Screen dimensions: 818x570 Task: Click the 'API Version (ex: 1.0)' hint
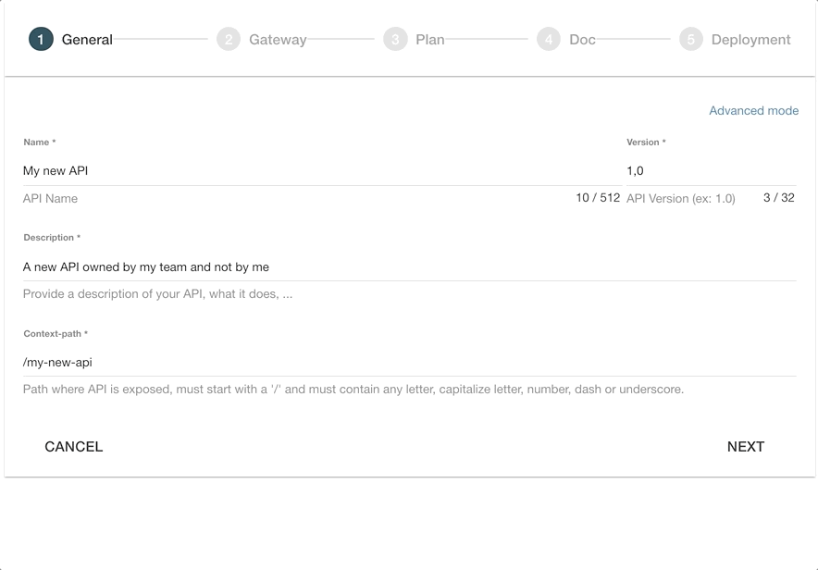tap(681, 199)
